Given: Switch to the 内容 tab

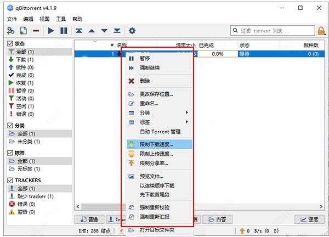Looking at the screenshot, I should tap(217, 219).
